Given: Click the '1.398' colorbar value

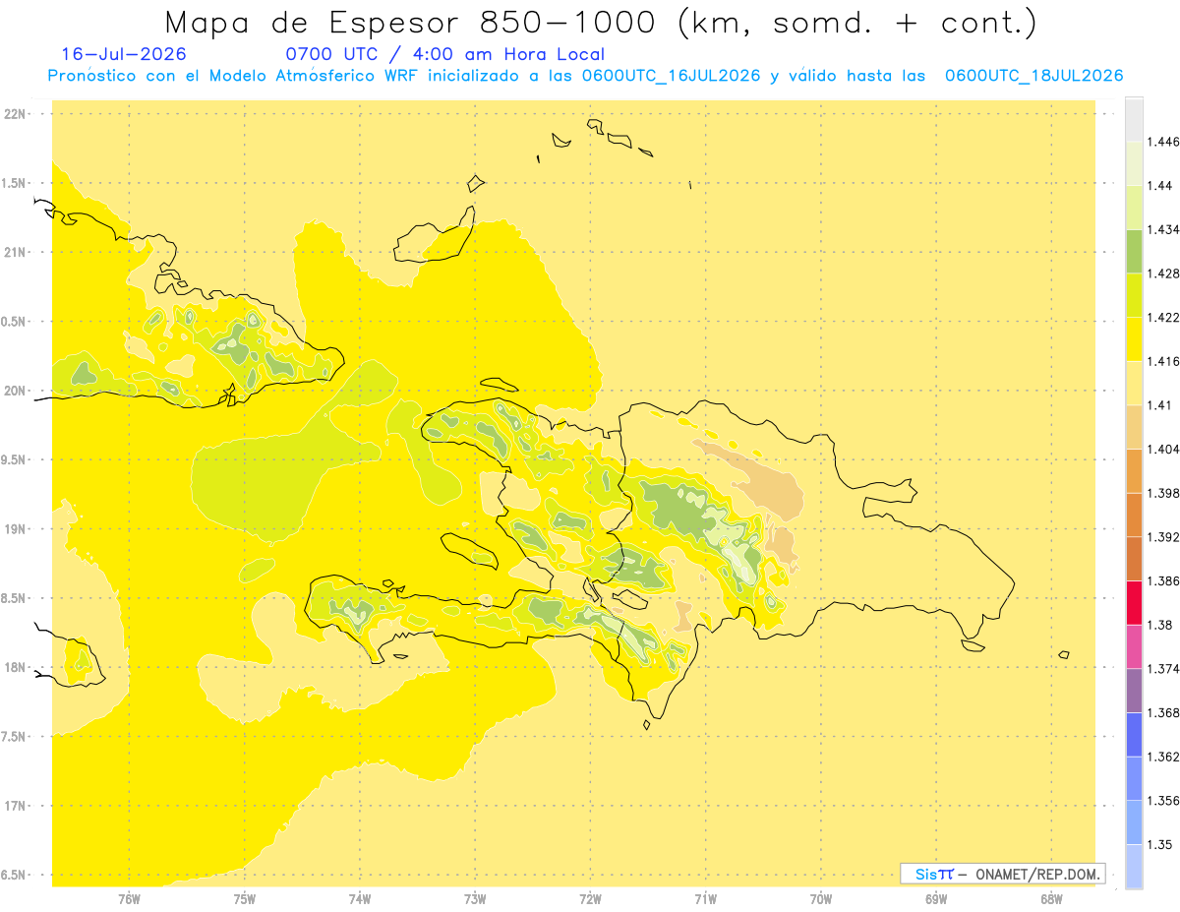Looking at the screenshot, I should click(x=1161, y=494).
